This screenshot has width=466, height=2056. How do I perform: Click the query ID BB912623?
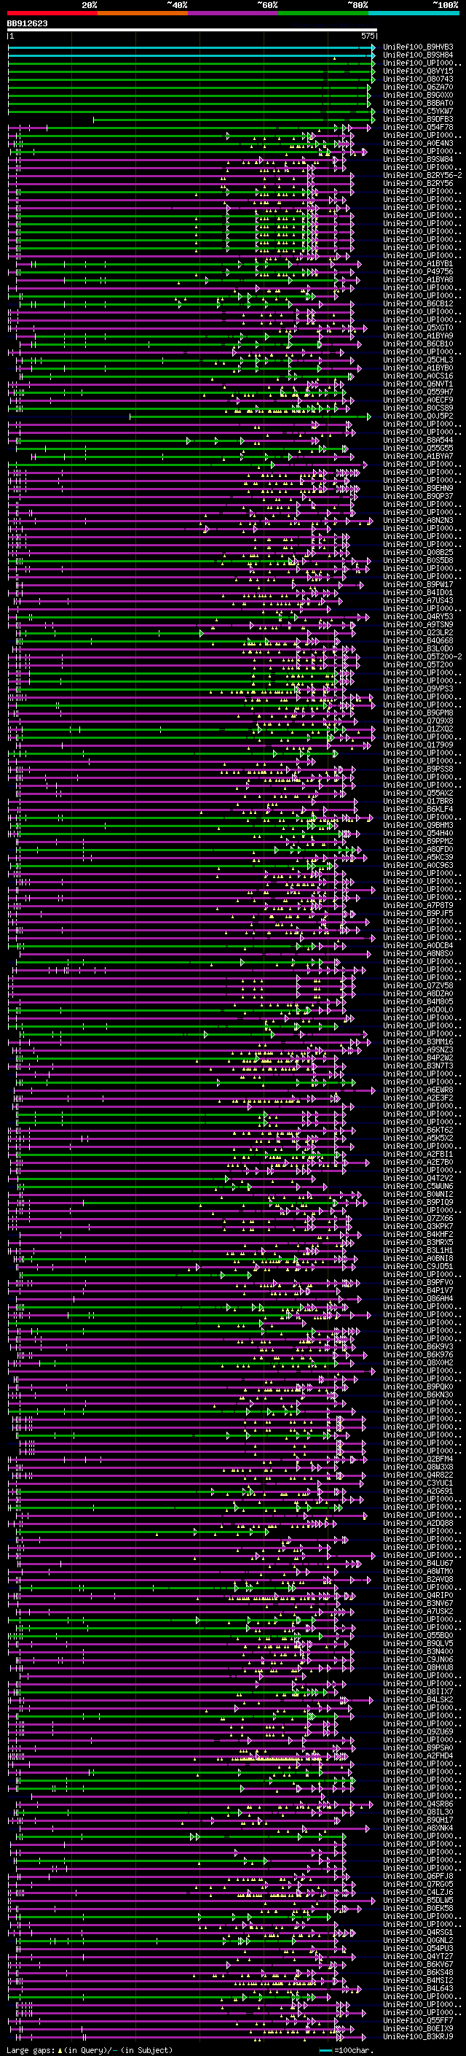[27, 24]
